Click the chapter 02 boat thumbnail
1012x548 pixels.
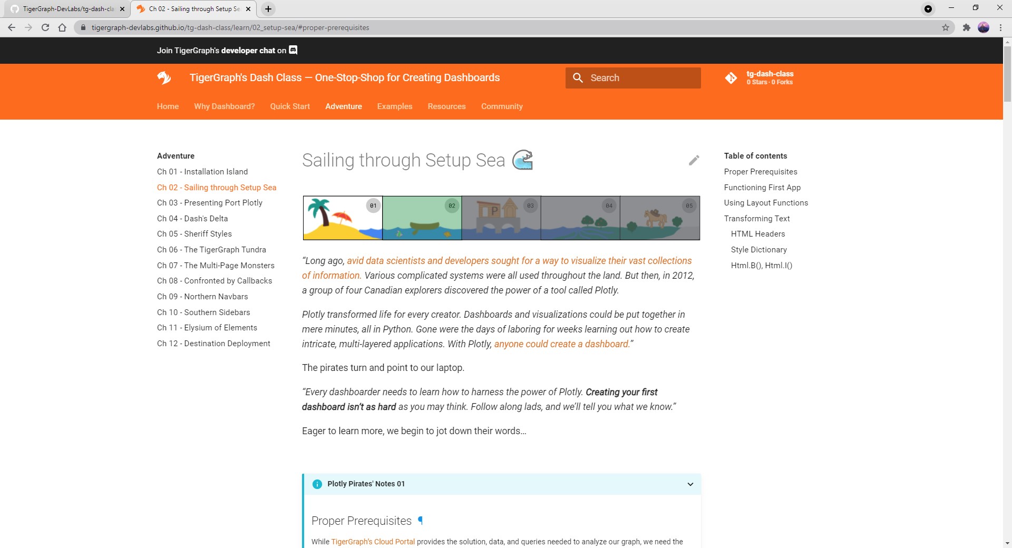[x=422, y=218]
